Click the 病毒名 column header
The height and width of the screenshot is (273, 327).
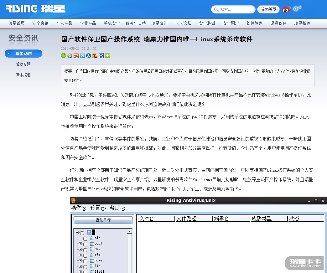231,219
